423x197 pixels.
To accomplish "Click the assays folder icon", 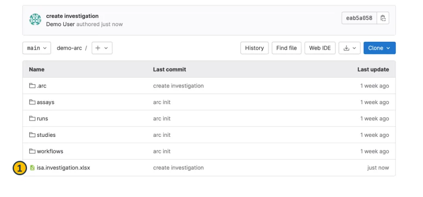I will [32, 102].
